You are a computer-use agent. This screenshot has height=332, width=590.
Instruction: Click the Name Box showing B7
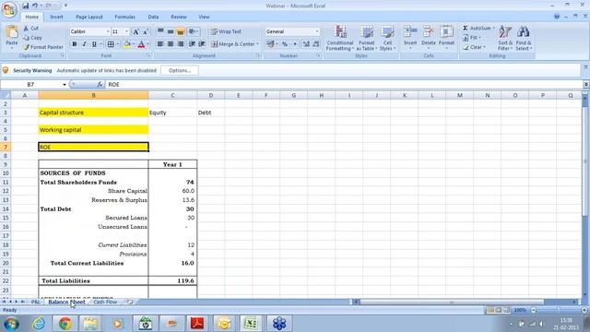click(30, 84)
